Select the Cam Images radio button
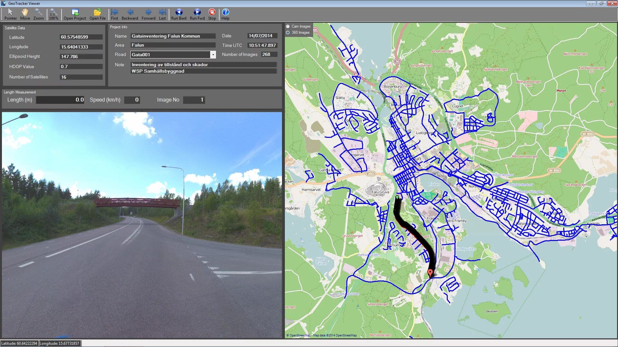This screenshot has height=347, width=618. point(288,26)
